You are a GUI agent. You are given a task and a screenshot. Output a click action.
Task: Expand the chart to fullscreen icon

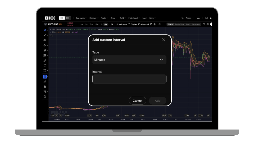click(x=207, y=24)
